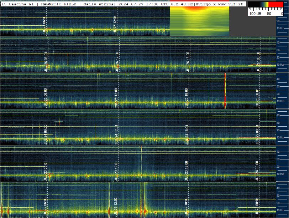Viewport: 289px width, 218px height.
Task: Click the -100 dB label on legend
Action: click(x=254, y=14)
